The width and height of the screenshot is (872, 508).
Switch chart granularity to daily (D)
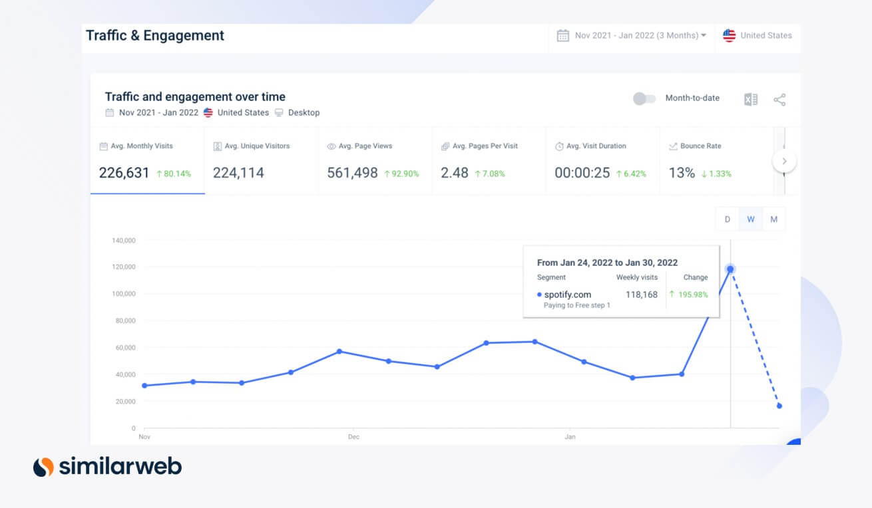click(728, 219)
